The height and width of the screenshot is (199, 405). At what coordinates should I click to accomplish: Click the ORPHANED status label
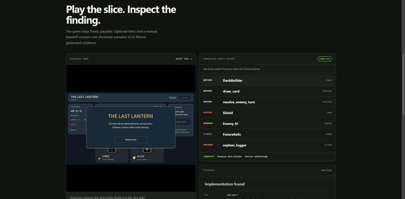tap(208, 145)
